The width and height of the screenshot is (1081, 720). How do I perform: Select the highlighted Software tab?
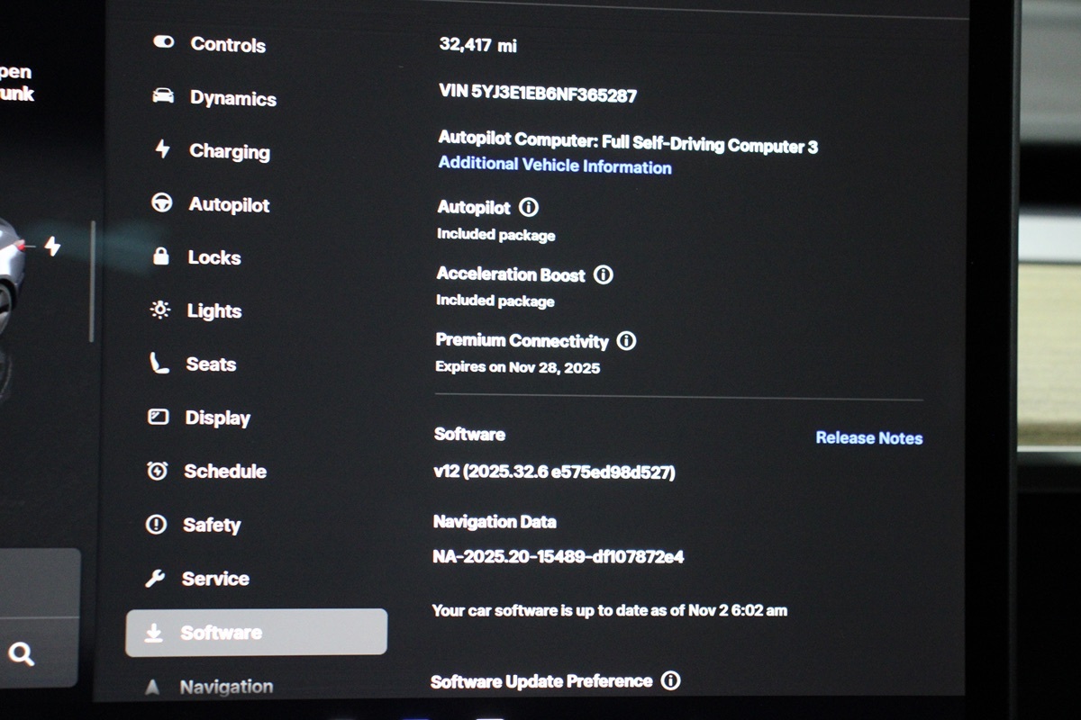pos(256,633)
